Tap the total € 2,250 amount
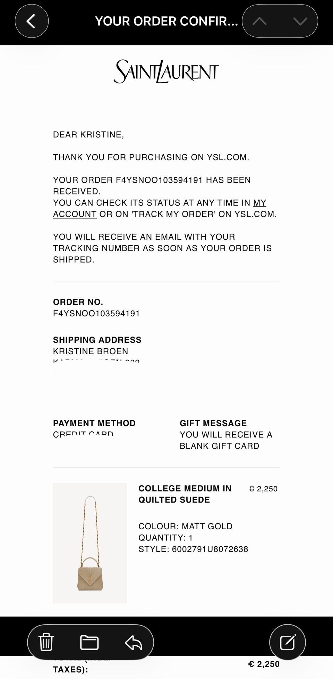This screenshot has width=333, height=679. (x=264, y=664)
